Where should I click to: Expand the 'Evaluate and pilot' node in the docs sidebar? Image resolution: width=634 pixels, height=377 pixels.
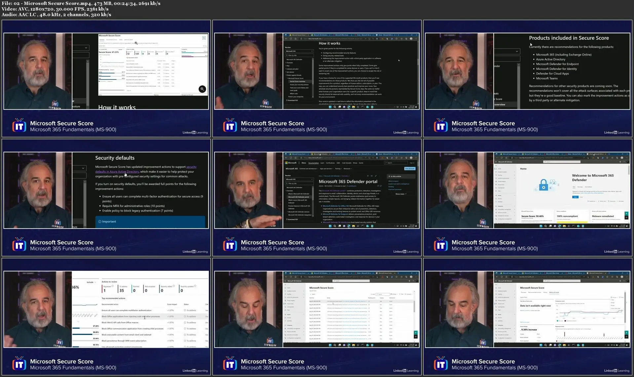pyautogui.click(x=292, y=69)
